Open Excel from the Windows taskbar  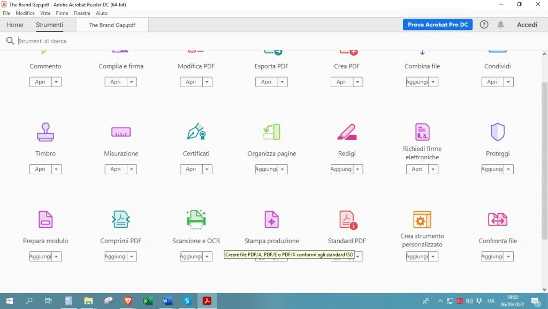point(148,301)
